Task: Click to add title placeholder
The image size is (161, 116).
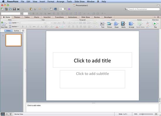Action: click(93, 60)
